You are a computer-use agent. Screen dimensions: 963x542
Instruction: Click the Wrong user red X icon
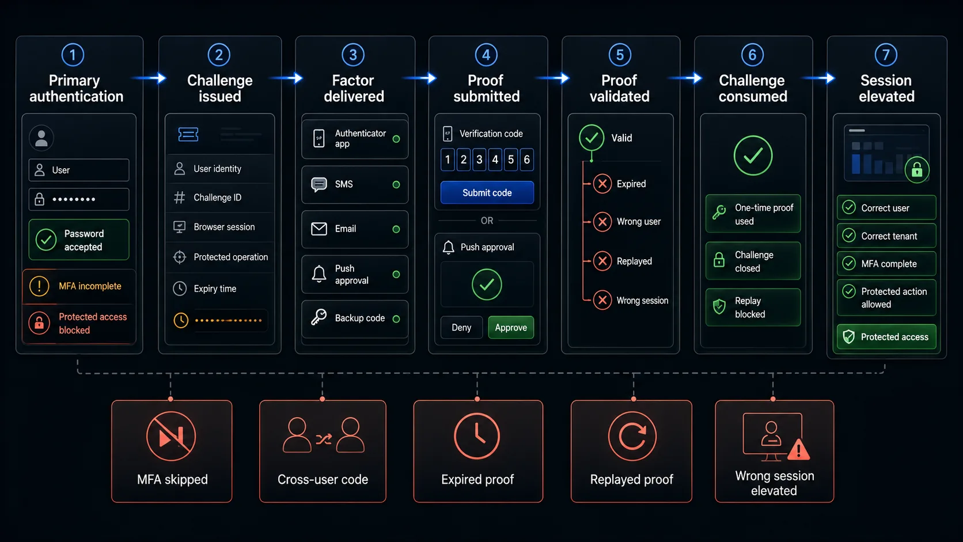click(602, 222)
